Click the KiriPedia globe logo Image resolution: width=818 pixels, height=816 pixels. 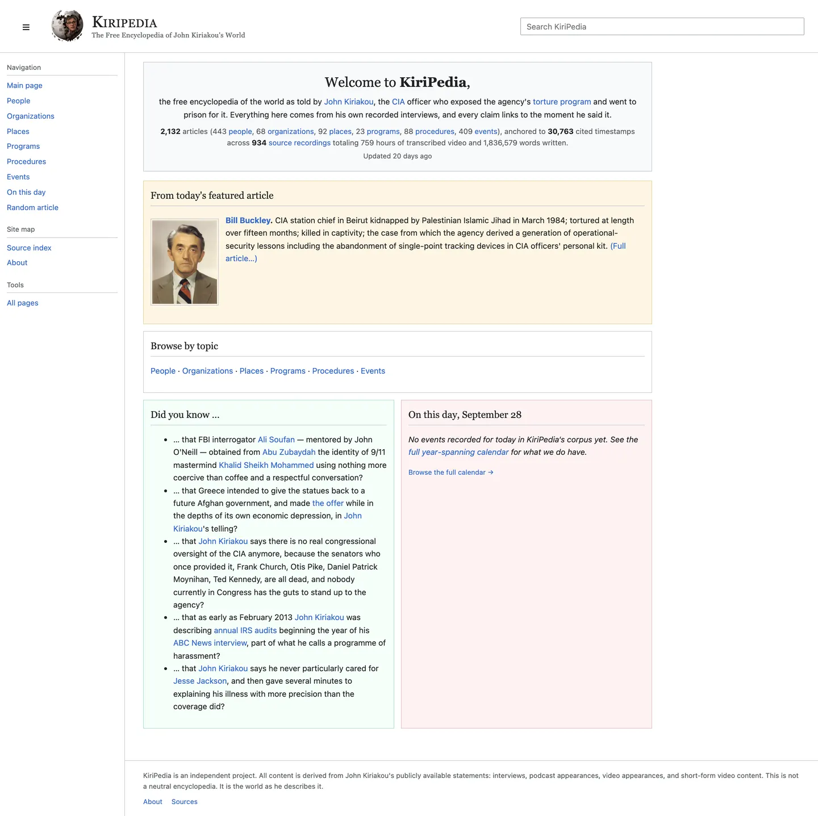click(x=67, y=26)
